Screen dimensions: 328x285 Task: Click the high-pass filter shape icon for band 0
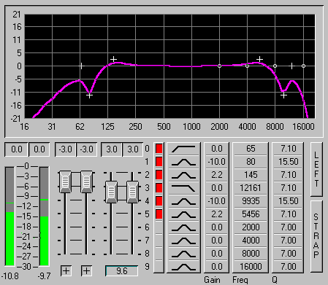(183, 149)
